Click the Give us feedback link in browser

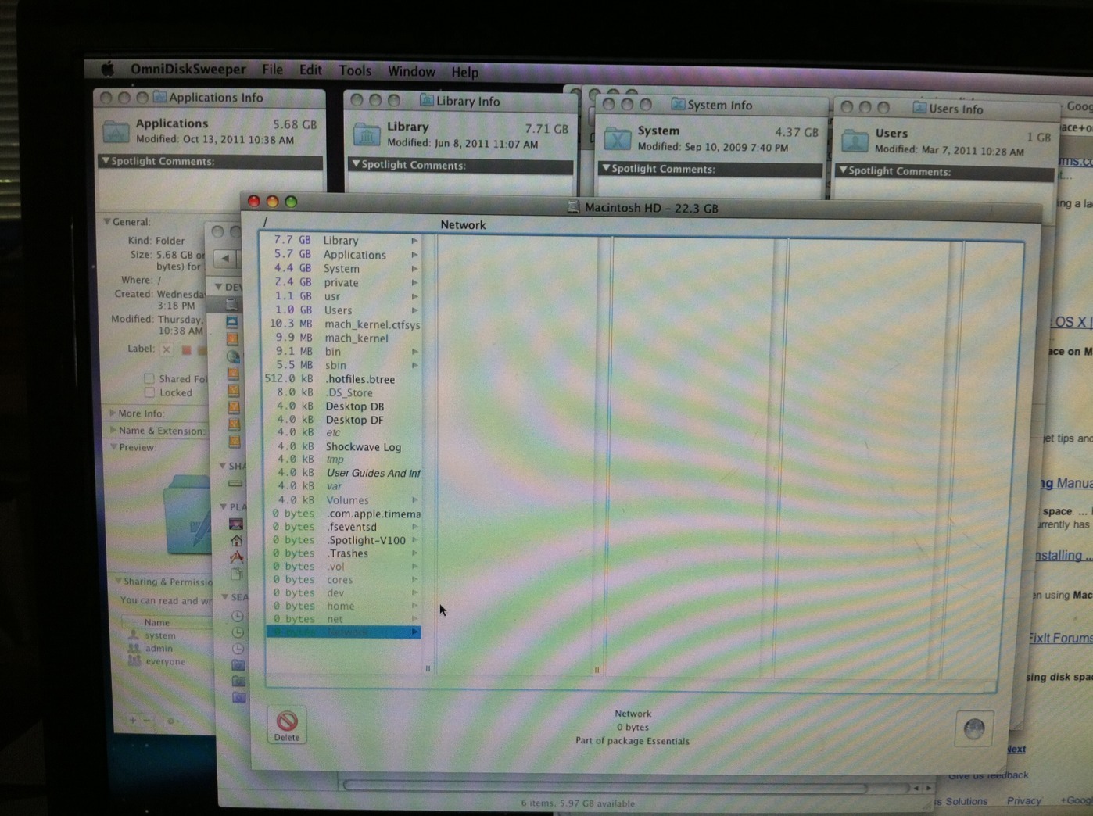[988, 775]
